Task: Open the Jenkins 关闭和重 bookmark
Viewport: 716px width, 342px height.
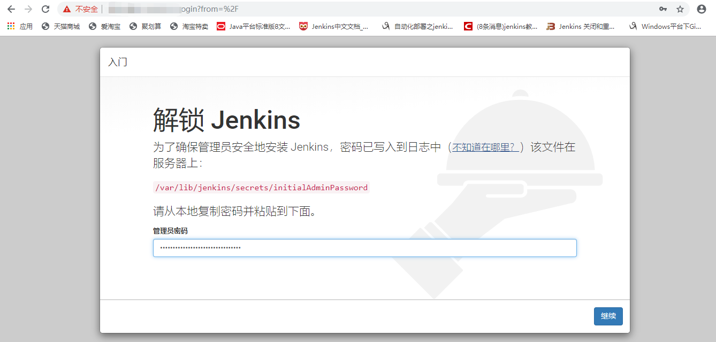Action: 581,26
